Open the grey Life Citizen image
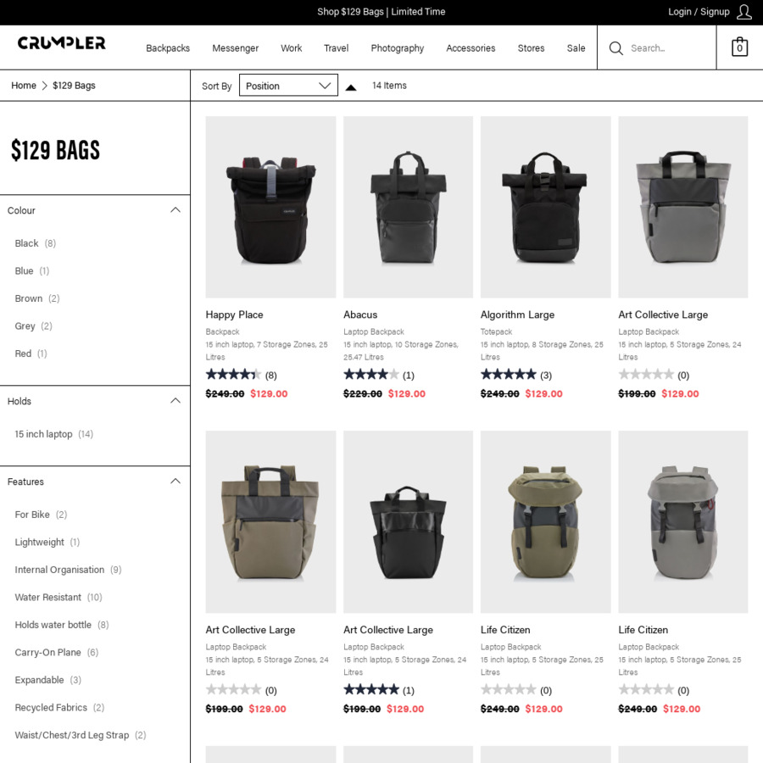 point(683,521)
